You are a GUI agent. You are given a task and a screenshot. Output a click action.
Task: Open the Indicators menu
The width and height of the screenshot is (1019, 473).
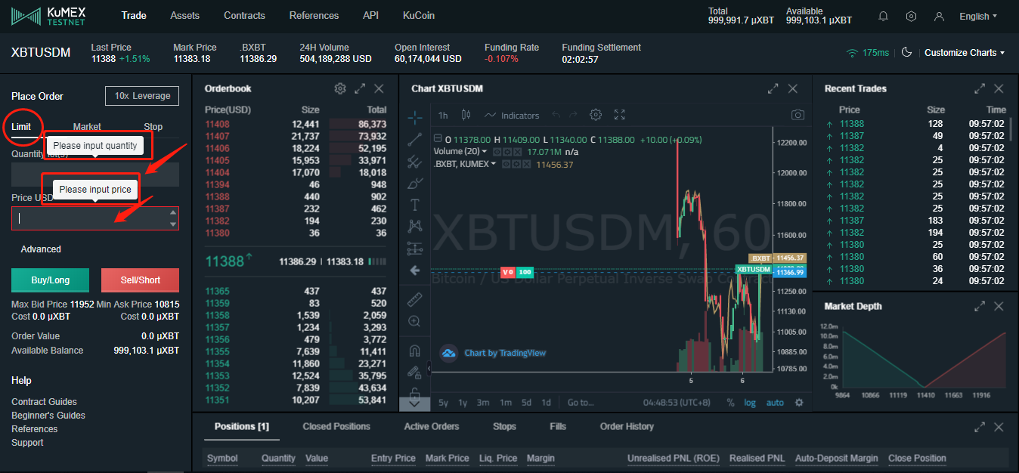(x=512, y=115)
